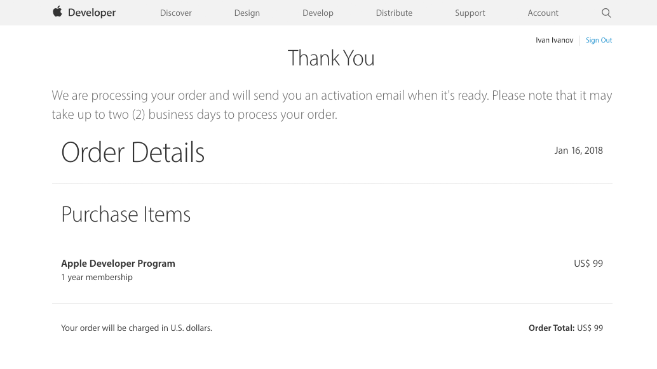Viewport: 657px width, 369px height.
Task: Navigate to the Develop section
Action: click(318, 13)
